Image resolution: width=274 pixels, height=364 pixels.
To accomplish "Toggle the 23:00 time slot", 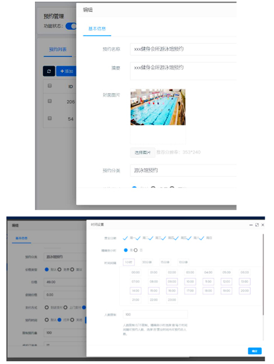I will pyautogui.click(x=172, y=300).
